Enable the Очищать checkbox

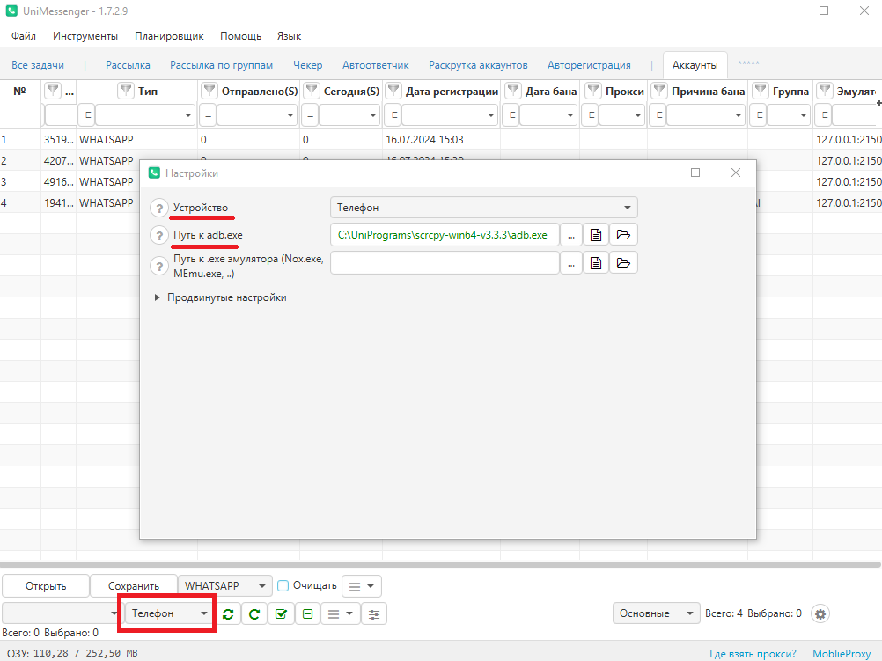[x=283, y=585]
